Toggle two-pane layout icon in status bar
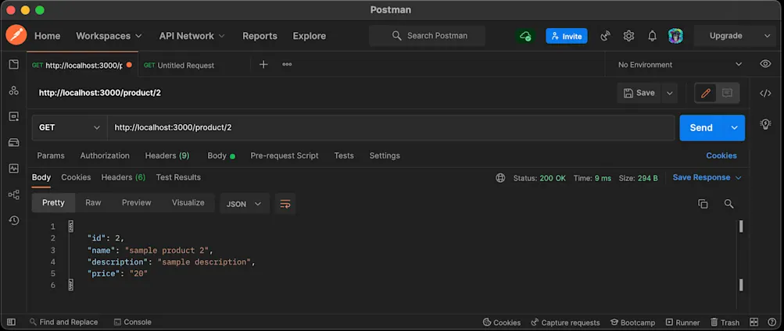 pos(754,322)
